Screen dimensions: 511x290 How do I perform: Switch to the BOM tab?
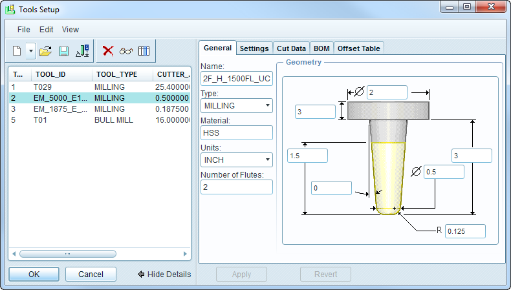(x=321, y=48)
